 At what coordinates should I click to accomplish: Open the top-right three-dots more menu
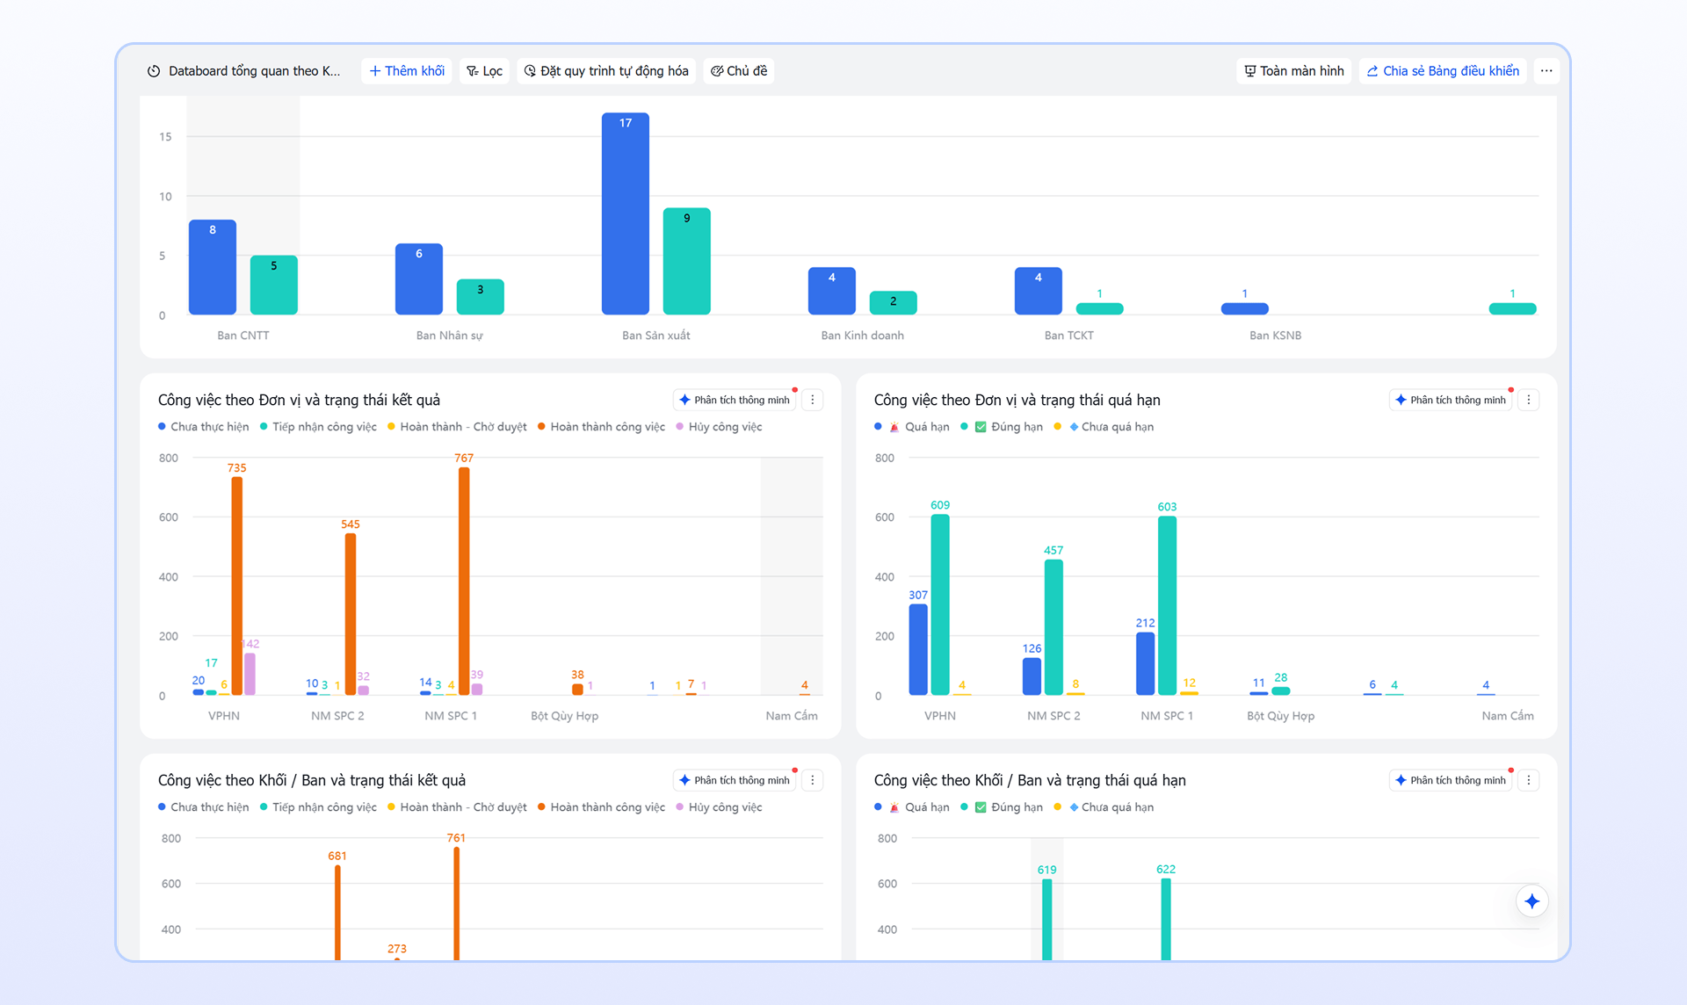[x=1546, y=71]
